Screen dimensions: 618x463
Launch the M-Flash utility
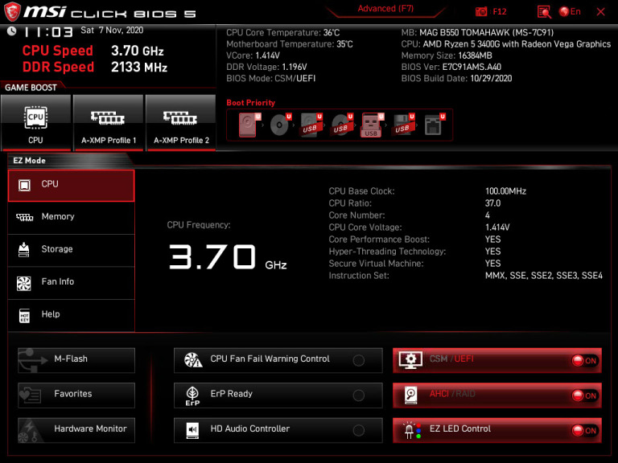coord(76,360)
